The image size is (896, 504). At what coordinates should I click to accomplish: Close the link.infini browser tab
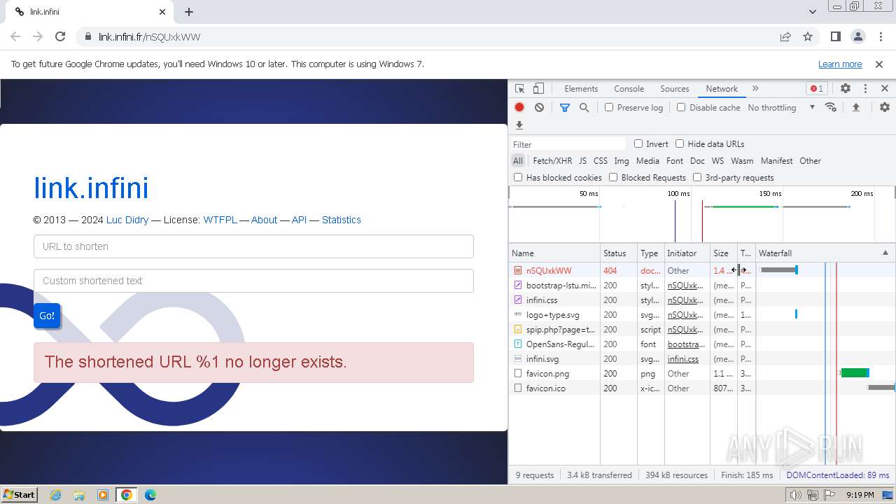tap(162, 12)
